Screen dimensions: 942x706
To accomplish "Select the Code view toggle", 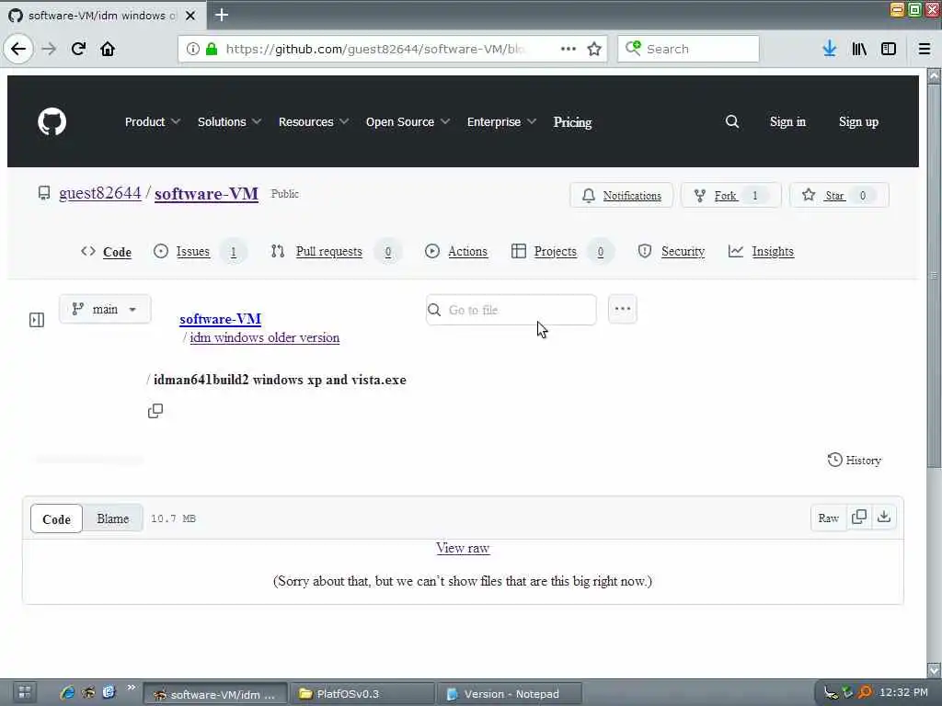I will (56, 518).
